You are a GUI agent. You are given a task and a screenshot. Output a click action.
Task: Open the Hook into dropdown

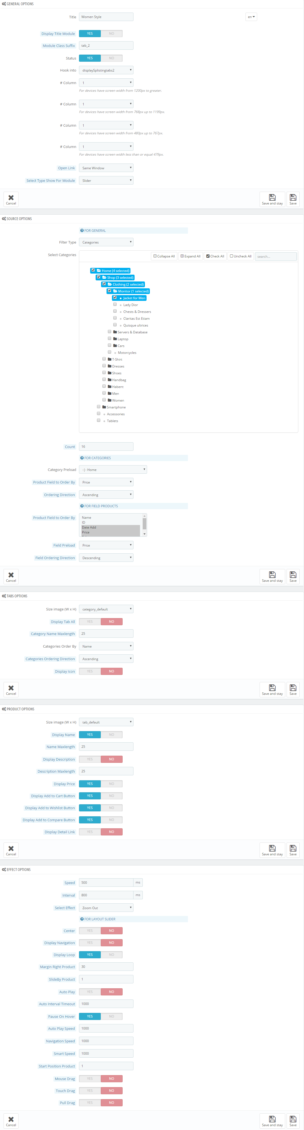click(106, 70)
